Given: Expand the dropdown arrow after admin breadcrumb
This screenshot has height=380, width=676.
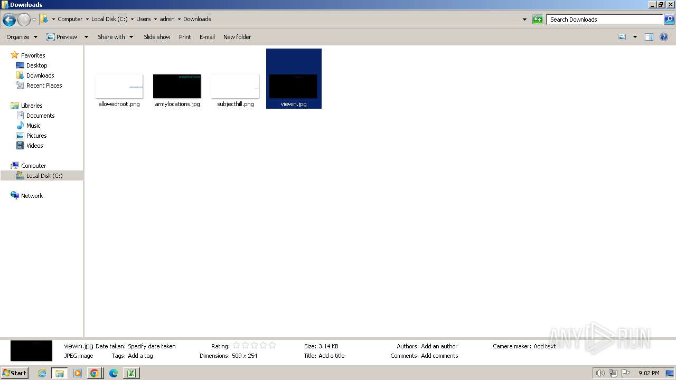Looking at the screenshot, I should pos(179,19).
